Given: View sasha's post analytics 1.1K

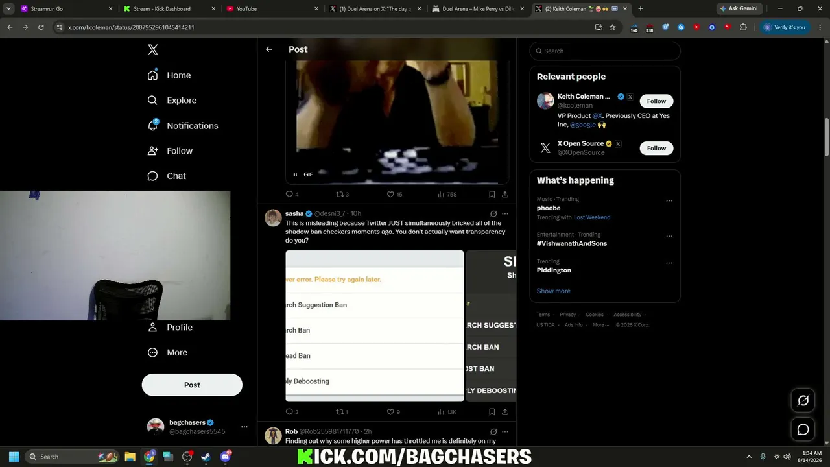Looking at the screenshot, I should [447, 412].
